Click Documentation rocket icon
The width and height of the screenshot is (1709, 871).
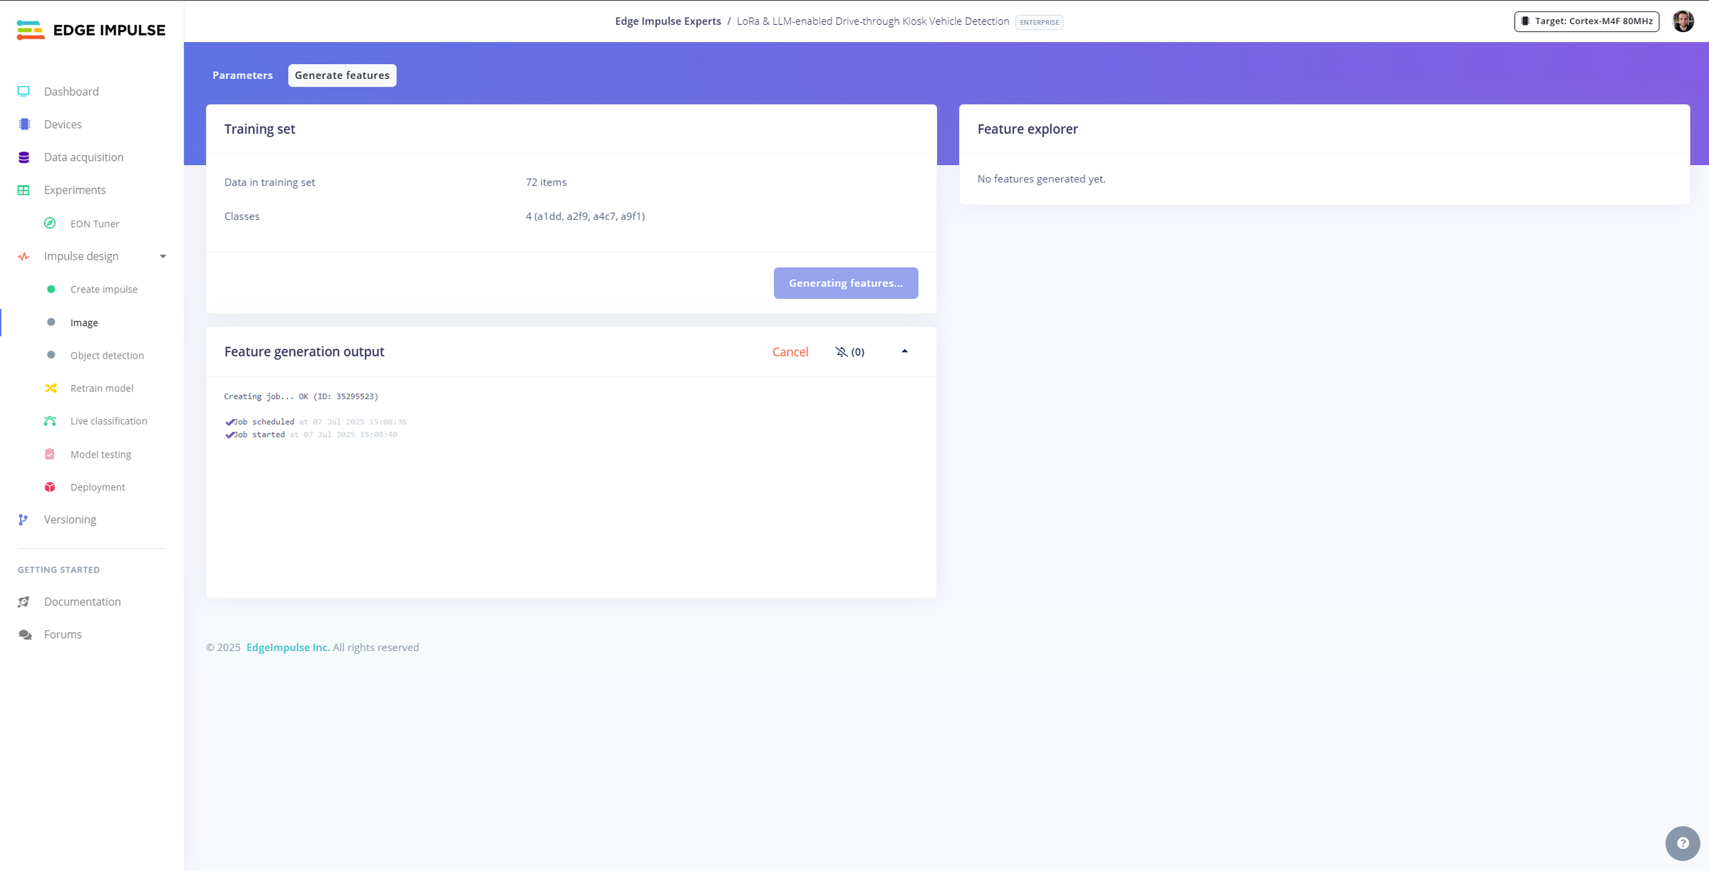[x=23, y=601]
